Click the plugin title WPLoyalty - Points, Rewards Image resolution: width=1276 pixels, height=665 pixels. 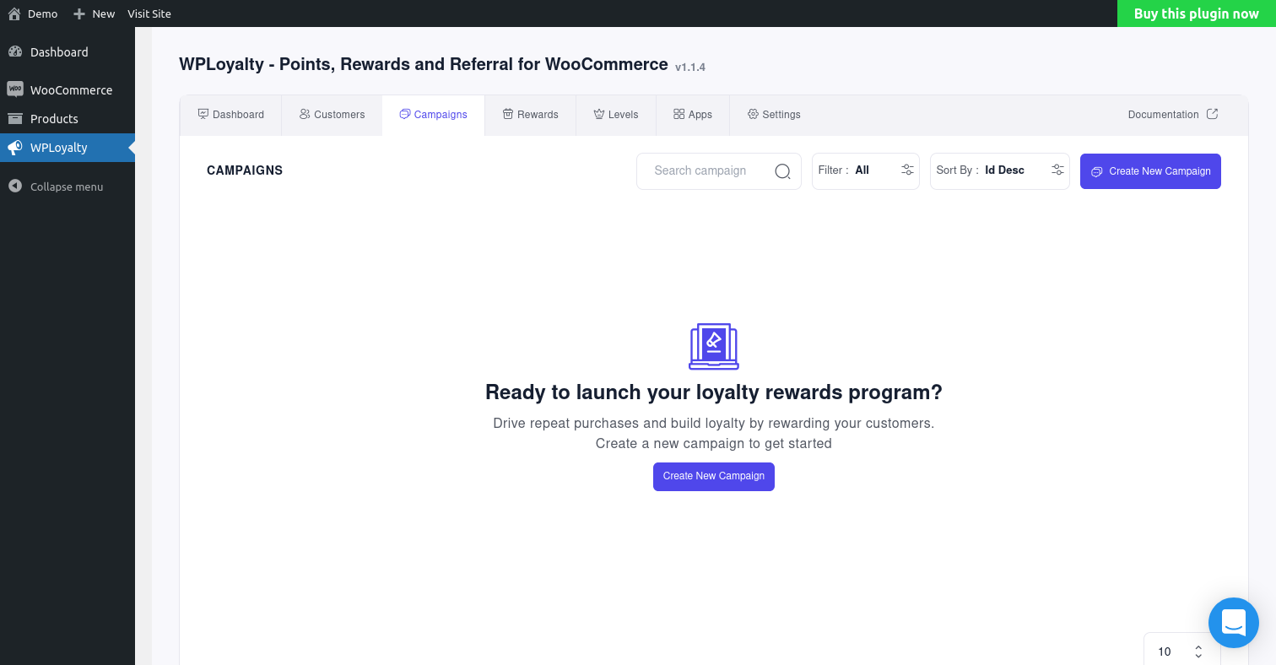[x=424, y=64]
